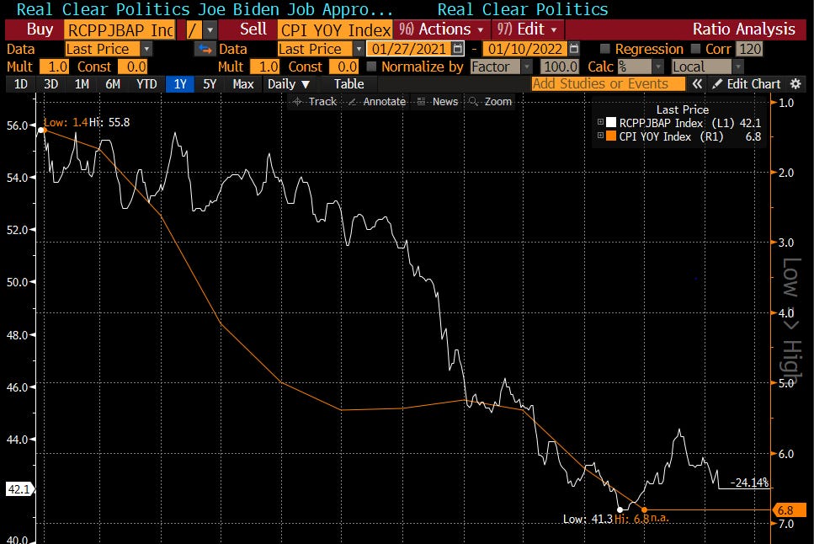Switch to Table view
The width and height of the screenshot is (814, 544).
click(348, 84)
